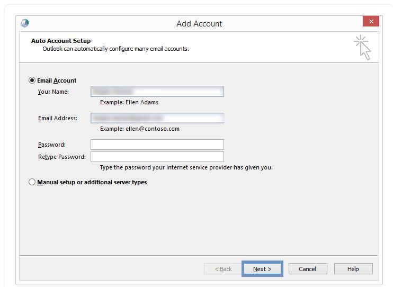Click the "Email Address:" label
The image size is (393, 287).
click(x=58, y=118)
